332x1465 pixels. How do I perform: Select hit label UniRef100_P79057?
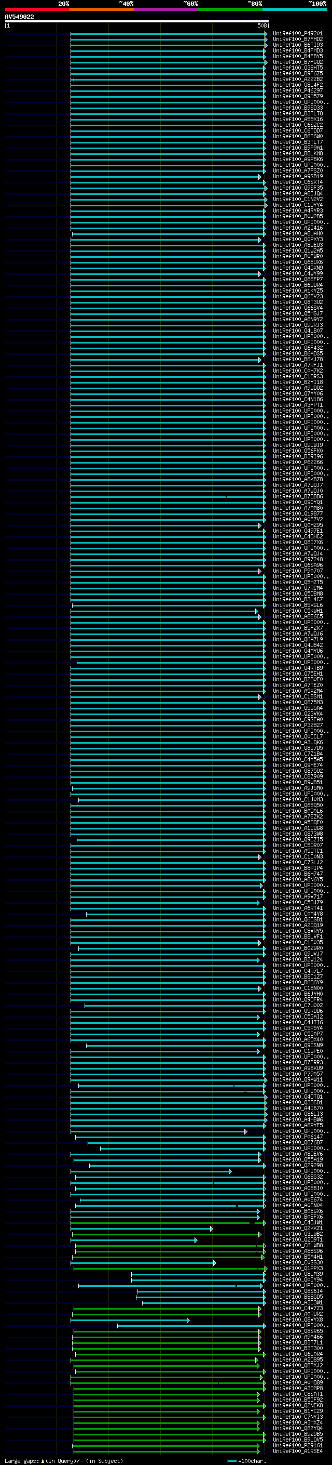click(x=297, y=1074)
